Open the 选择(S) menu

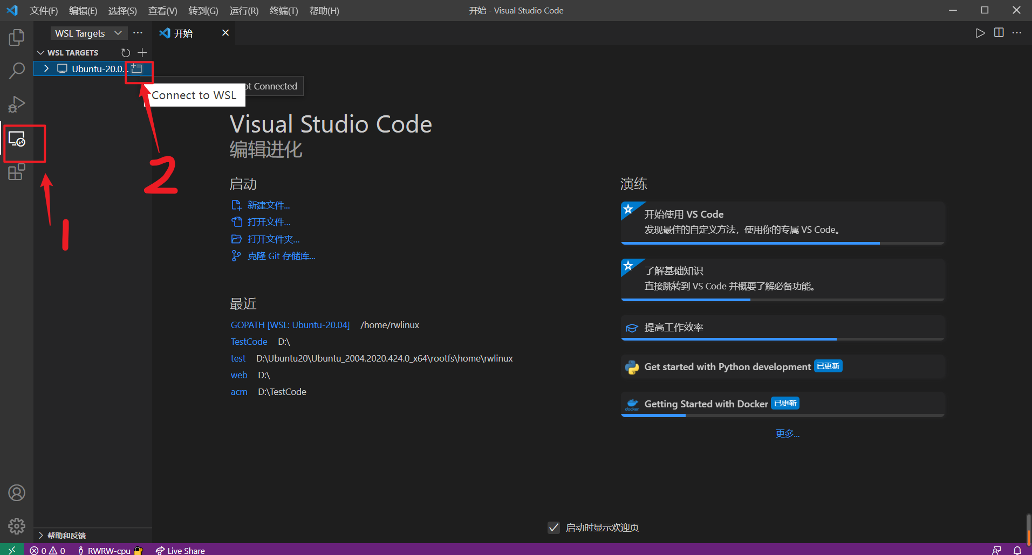click(x=122, y=11)
